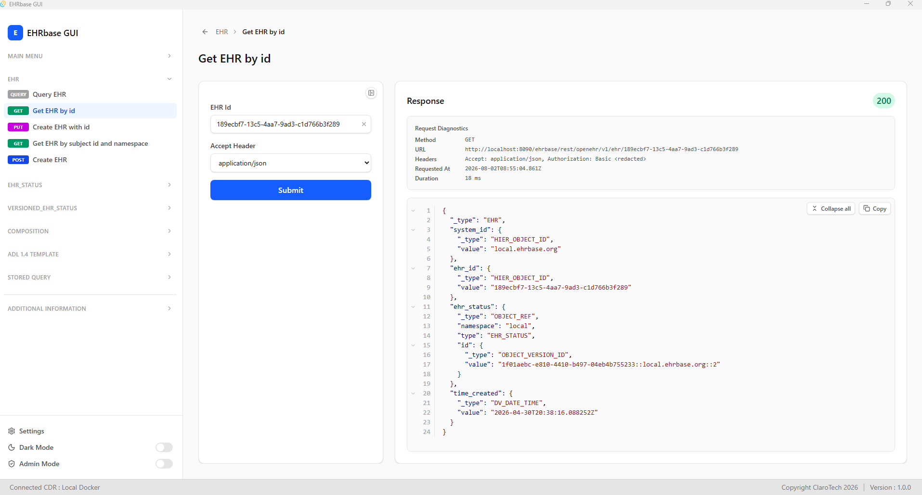Fold JSON root object at line 1
This screenshot has width=922, height=495.
(x=413, y=211)
